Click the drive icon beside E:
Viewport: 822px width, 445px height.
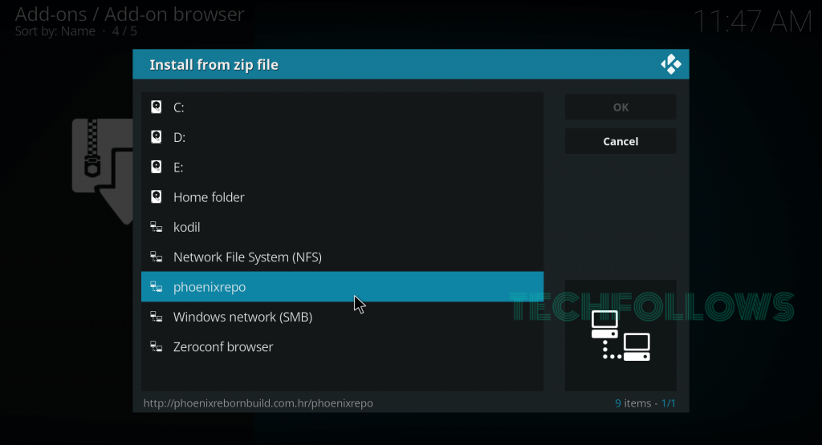click(x=157, y=167)
